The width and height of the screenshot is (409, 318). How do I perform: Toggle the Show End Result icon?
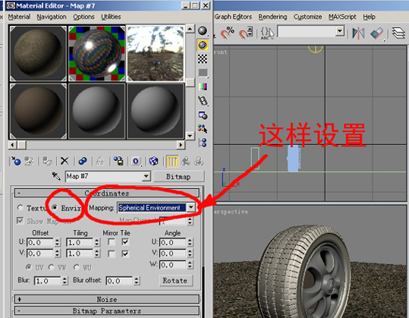172,161
